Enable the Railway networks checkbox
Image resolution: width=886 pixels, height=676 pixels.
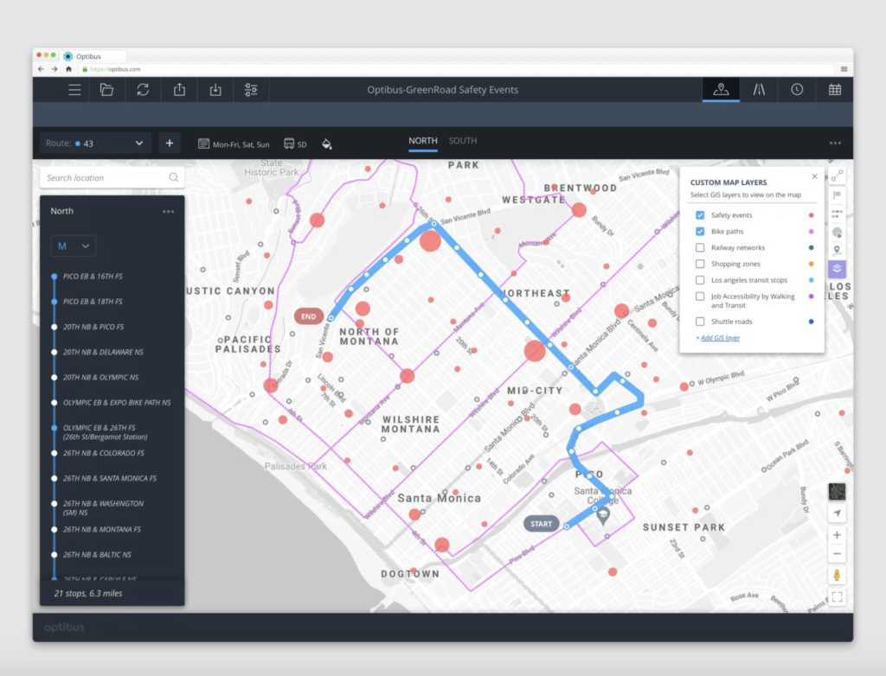[700, 248]
